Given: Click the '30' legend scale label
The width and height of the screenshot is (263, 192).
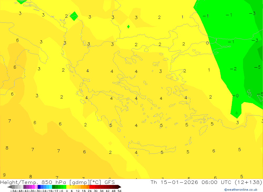Looking at the screenshot, I should [x=96, y=191].
